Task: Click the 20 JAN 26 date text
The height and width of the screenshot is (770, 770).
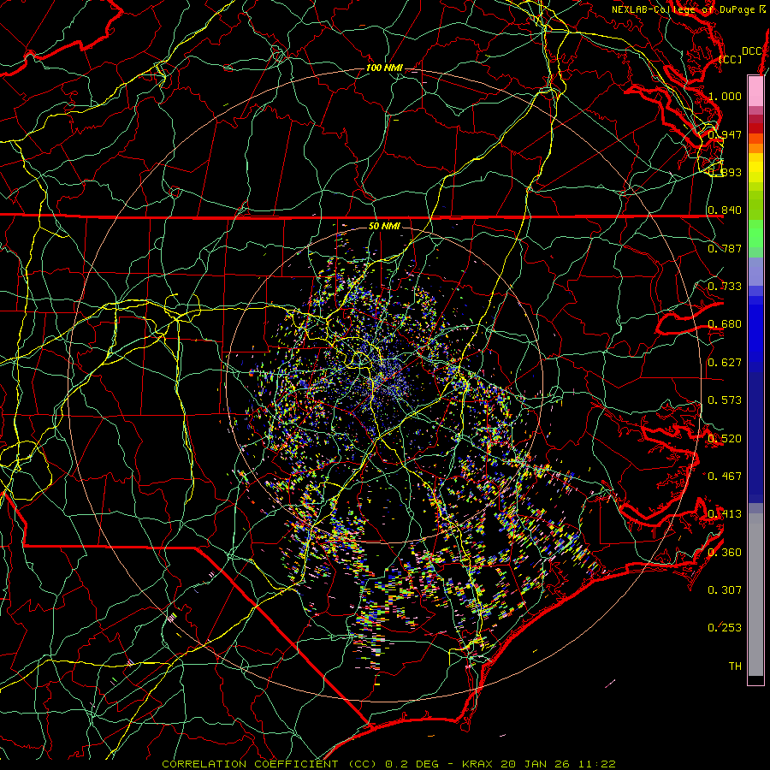Action: (536, 764)
